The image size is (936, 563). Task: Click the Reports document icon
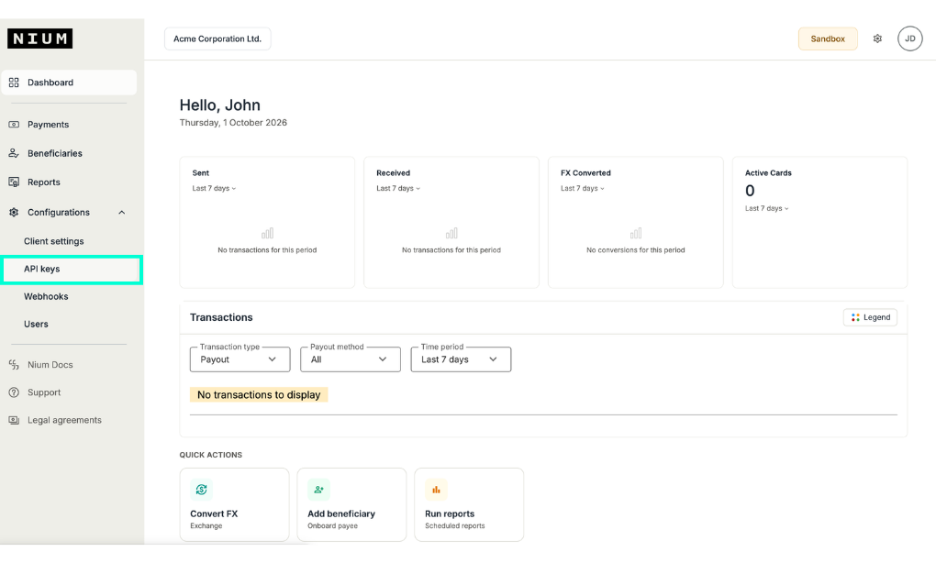coord(14,182)
